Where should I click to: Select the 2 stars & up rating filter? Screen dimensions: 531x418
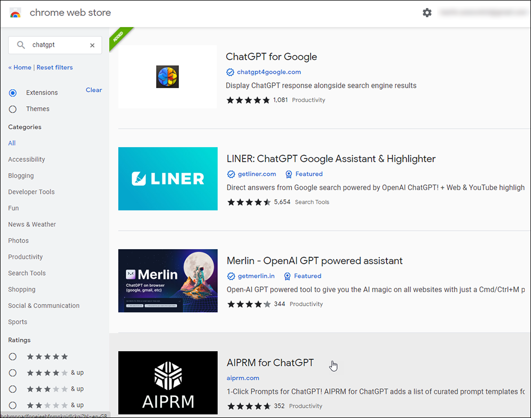[13, 405]
